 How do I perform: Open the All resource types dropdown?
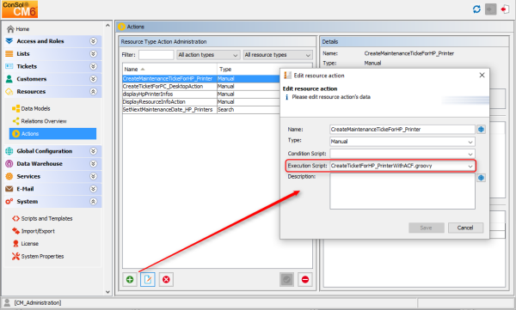click(x=278, y=55)
